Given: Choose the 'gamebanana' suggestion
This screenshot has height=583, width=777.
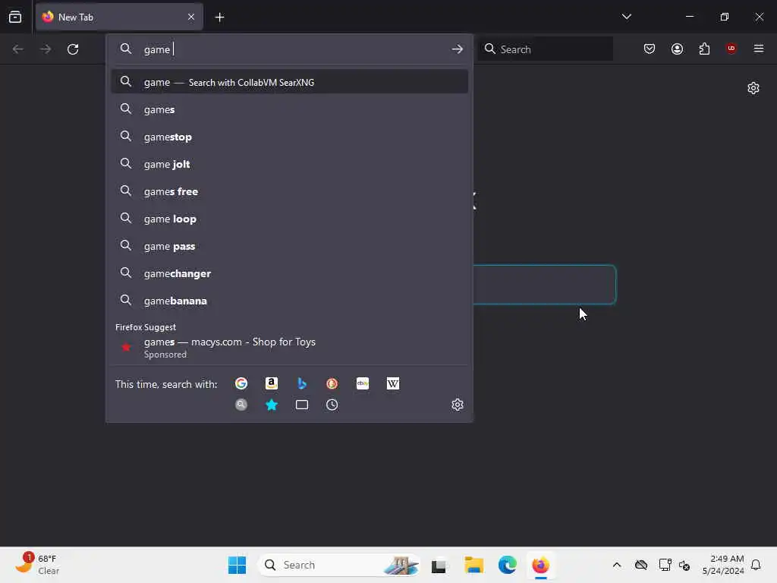Looking at the screenshot, I should pyautogui.click(x=290, y=301).
